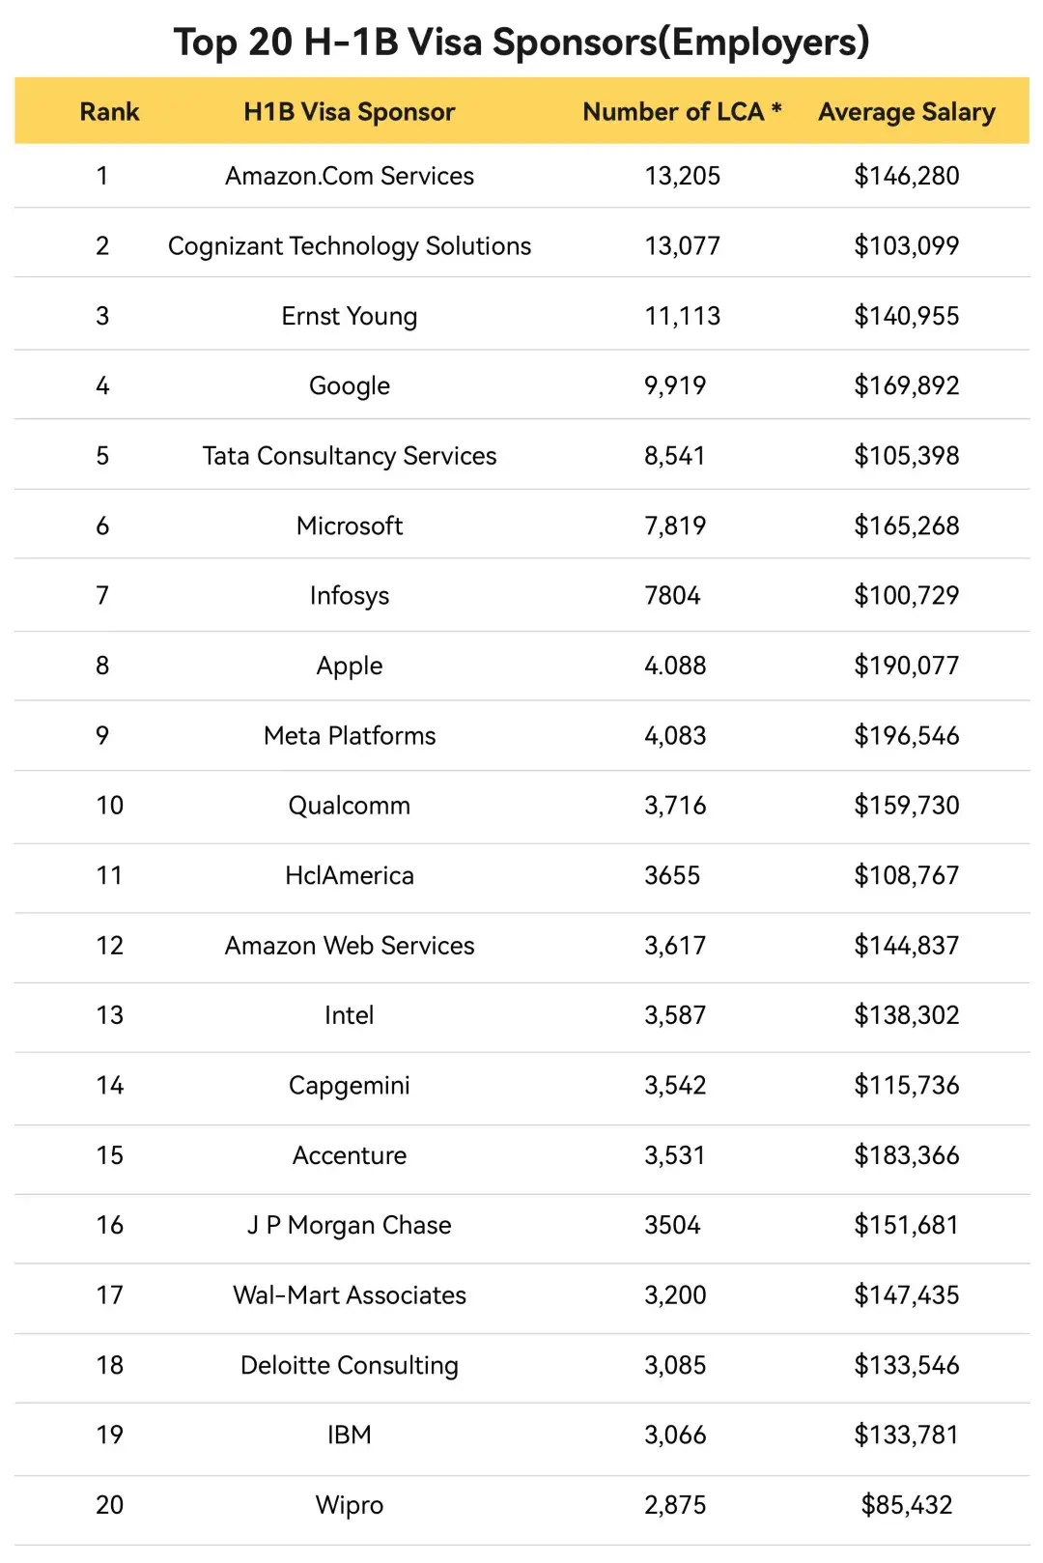Click Google's average salary $169,892
Image resolution: width=1043 pixels, height=1563 pixels.
906,385
